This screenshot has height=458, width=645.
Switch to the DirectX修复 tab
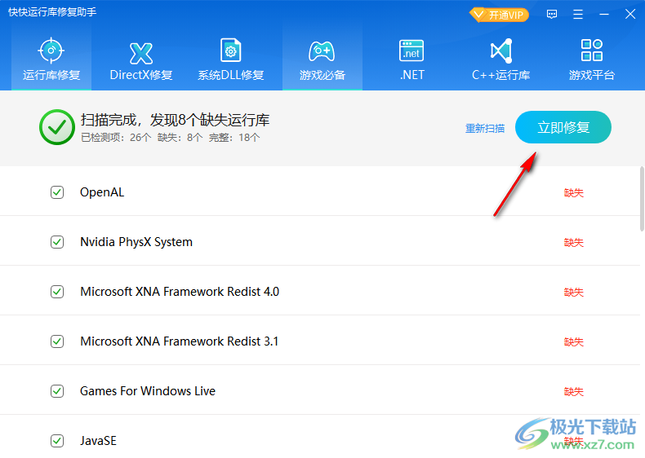(x=141, y=59)
